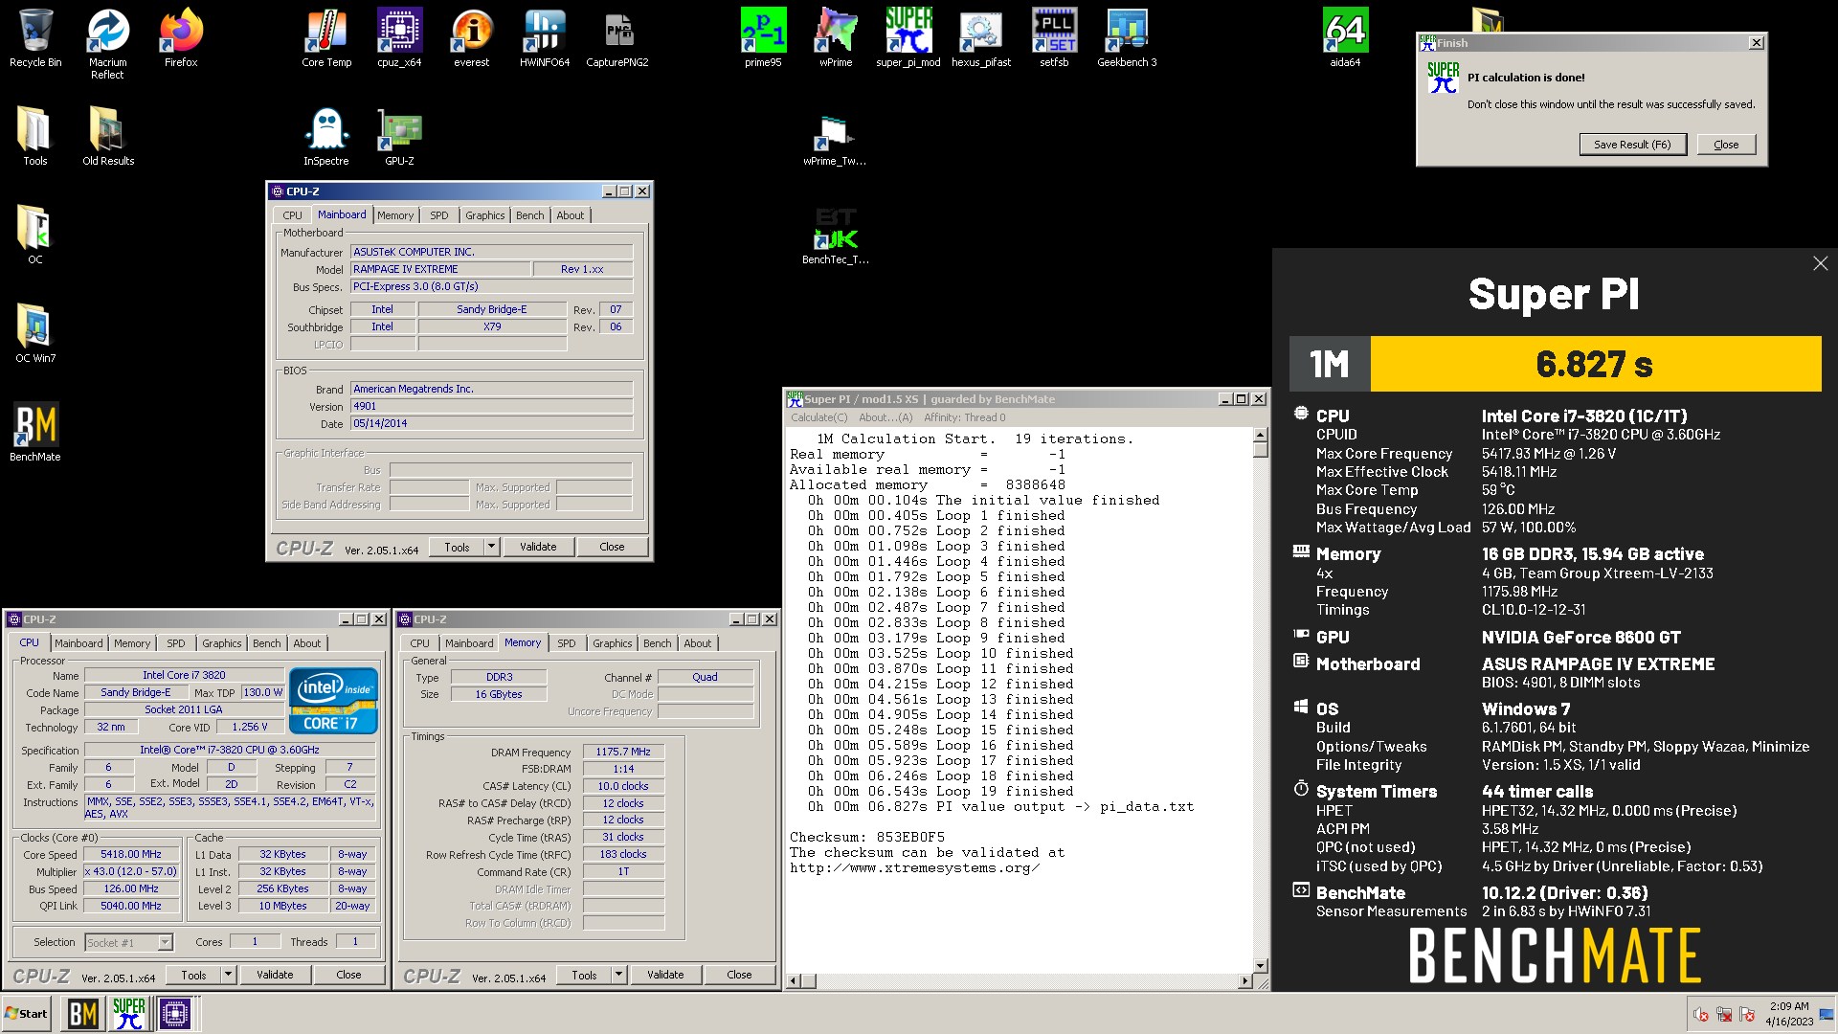Switch to Memory tab in Mainboard CPU-Z window
The image size is (1838, 1034).
[395, 215]
